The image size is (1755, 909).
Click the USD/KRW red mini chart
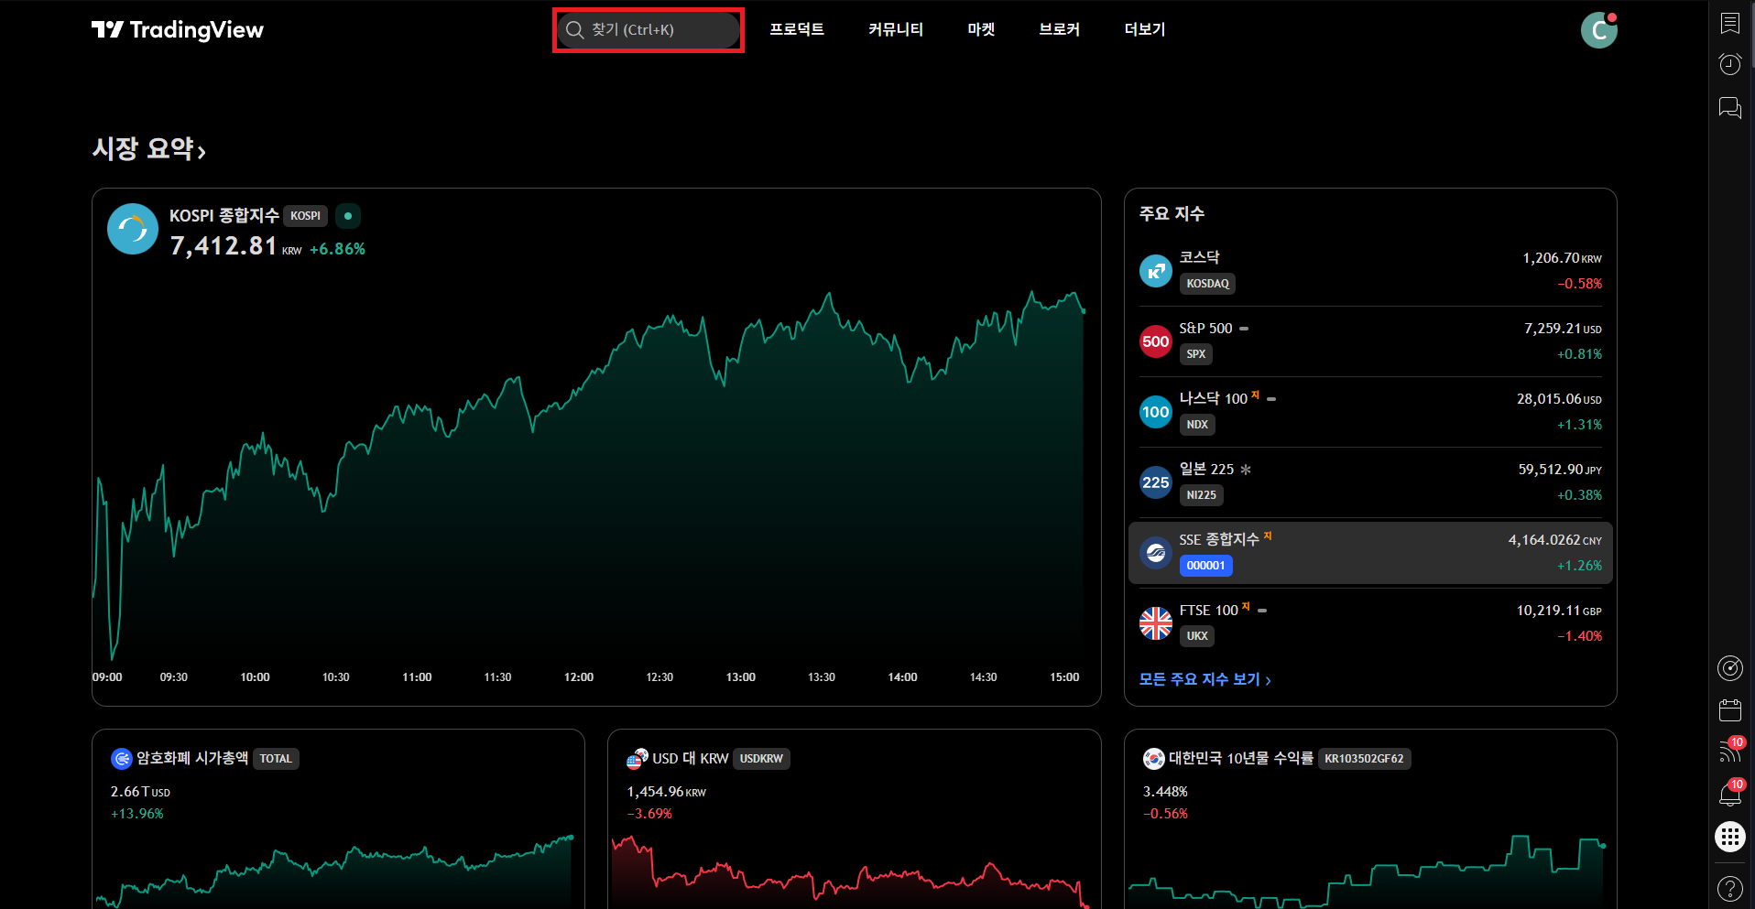point(851,870)
